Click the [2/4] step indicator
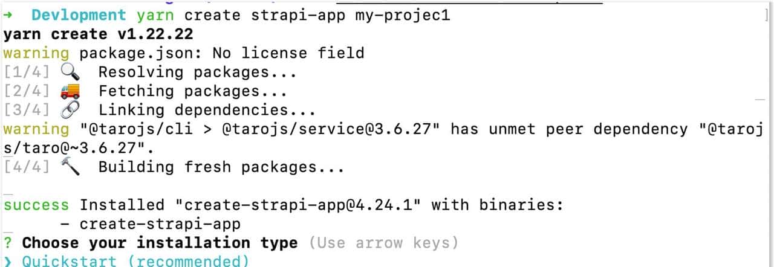Viewport: 774px width, 267px height. coord(27,92)
